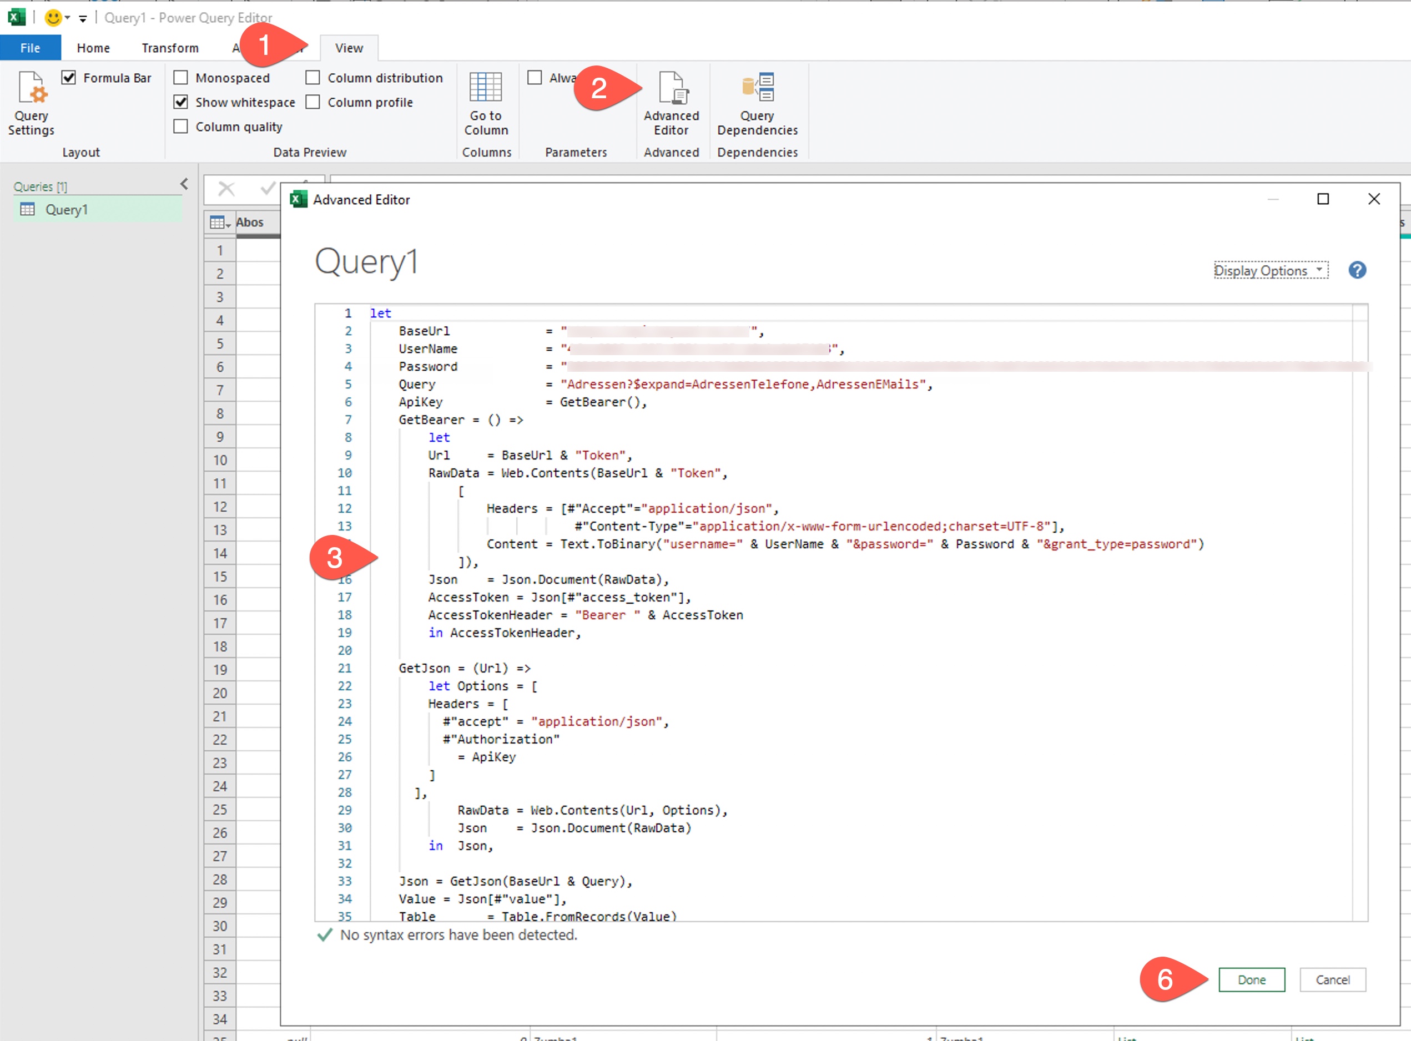Image resolution: width=1411 pixels, height=1041 pixels.
Task: Click the Done button
Action: (1251, 980)
